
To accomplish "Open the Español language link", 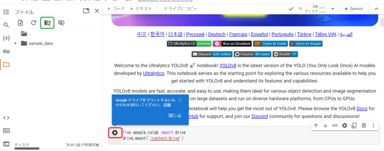I will pos(260,34).
